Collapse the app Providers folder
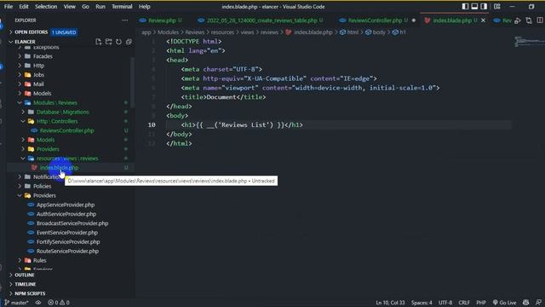Viewport: 545px width, 307px height. tap(44, 195)
